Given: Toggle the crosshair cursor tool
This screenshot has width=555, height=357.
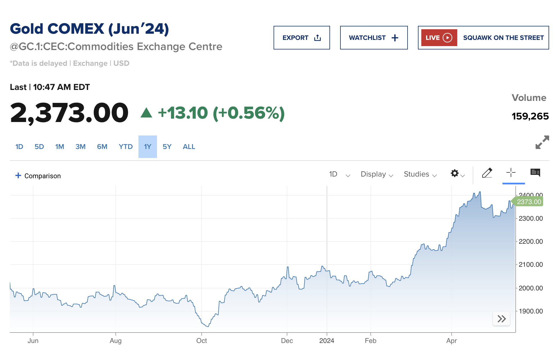Looking at the screenshot, I should 511,173.
